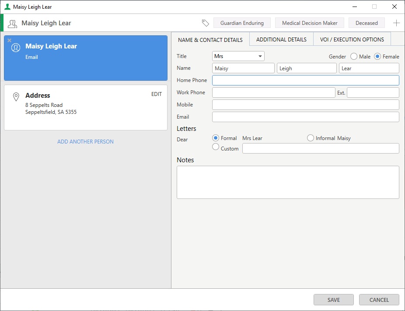This screenshot has width=405, height=311.
Task: Click the Guardian Enduring tag button
Action: point(242,23)
